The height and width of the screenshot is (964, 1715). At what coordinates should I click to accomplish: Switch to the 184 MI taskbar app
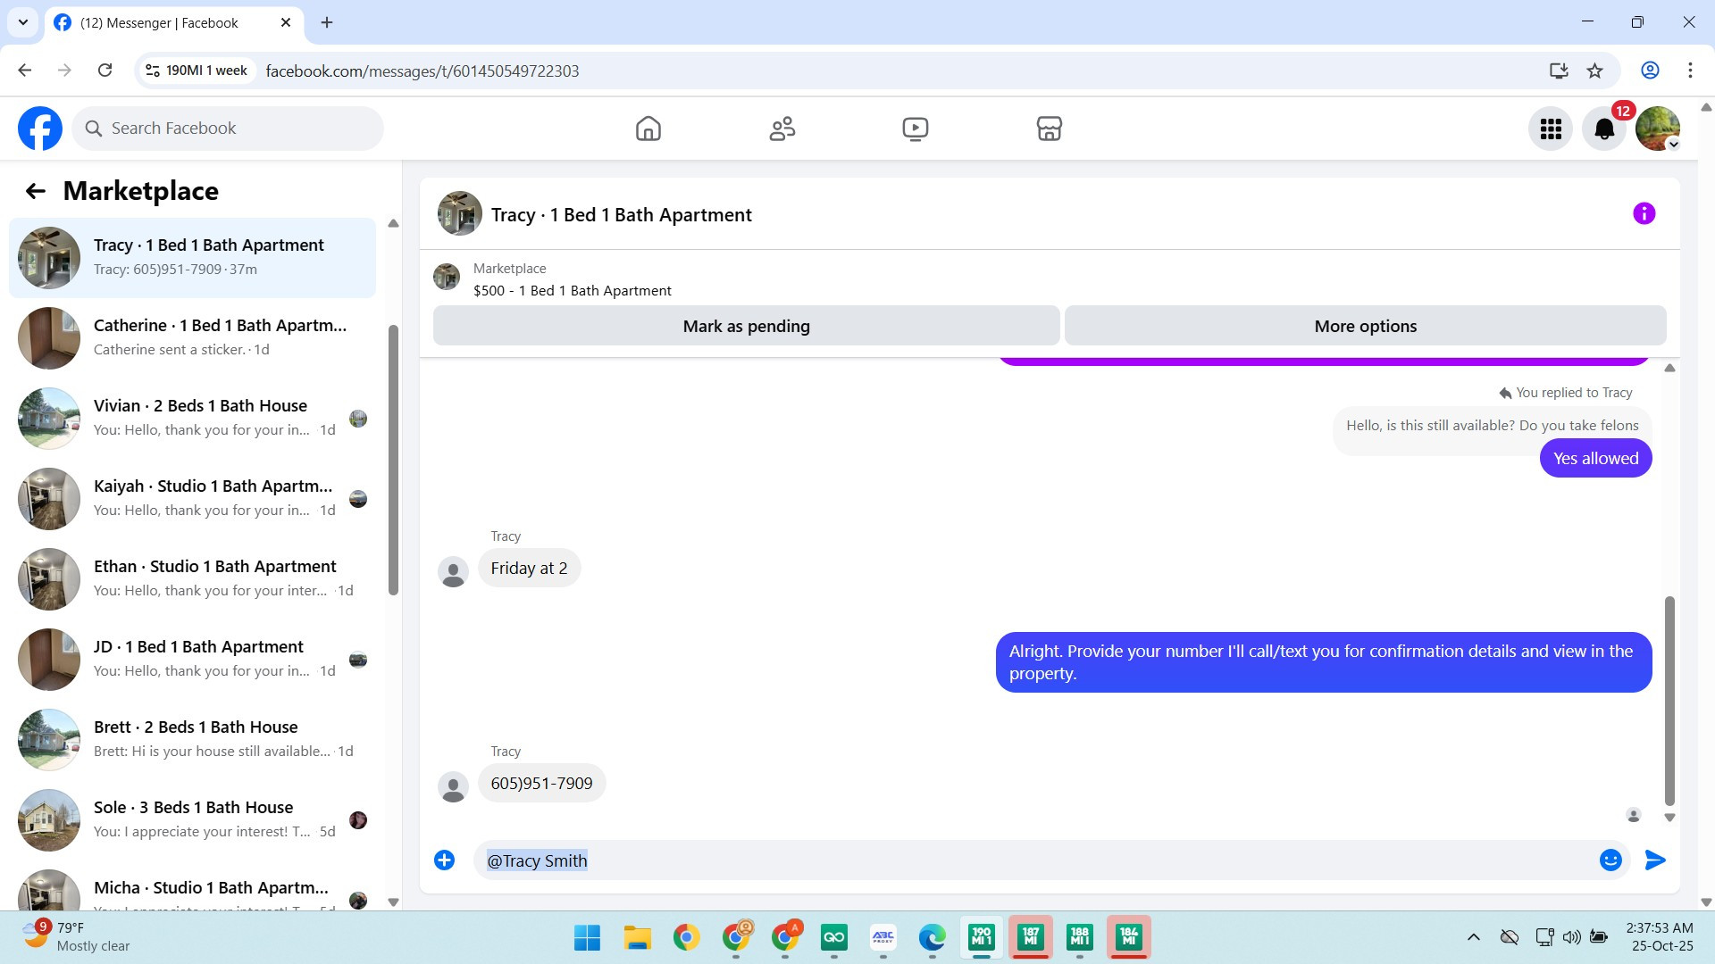click(1129, 937)
